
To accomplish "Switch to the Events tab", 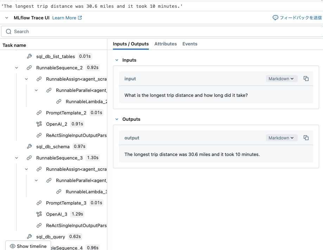I will pos(190,44).
